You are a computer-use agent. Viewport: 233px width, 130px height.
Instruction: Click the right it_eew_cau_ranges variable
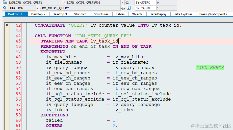point(136,89)
